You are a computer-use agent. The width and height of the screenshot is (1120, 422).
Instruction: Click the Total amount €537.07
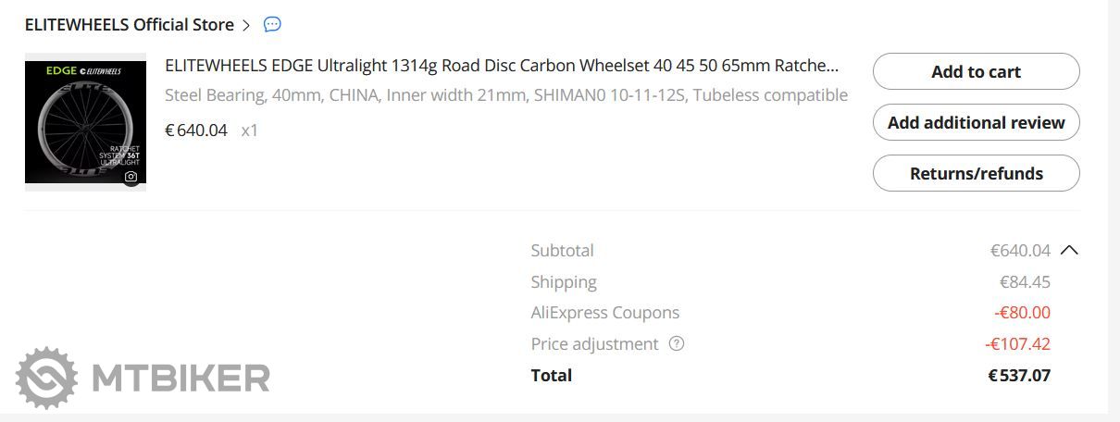(x=1019, y=376)
